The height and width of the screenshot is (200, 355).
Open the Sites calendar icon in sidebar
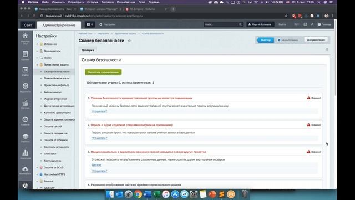coord(25,69)
